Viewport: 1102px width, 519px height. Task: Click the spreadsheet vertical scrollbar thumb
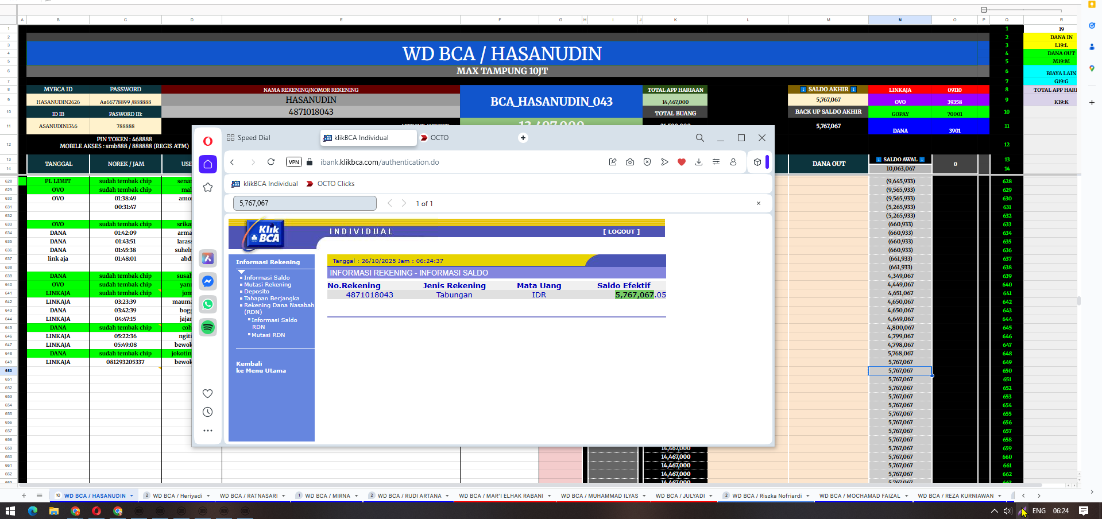click(1079, 301)
